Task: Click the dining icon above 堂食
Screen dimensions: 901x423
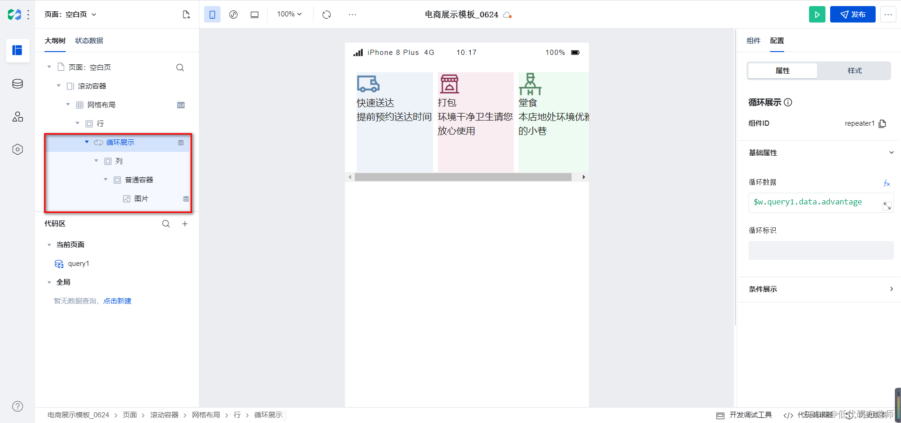Action: tap(530, 84)
